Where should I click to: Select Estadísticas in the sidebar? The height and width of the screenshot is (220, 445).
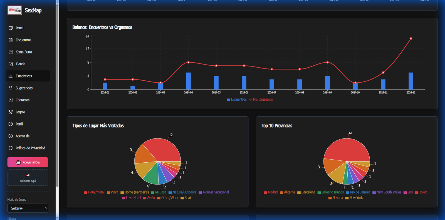click(24, 76)
